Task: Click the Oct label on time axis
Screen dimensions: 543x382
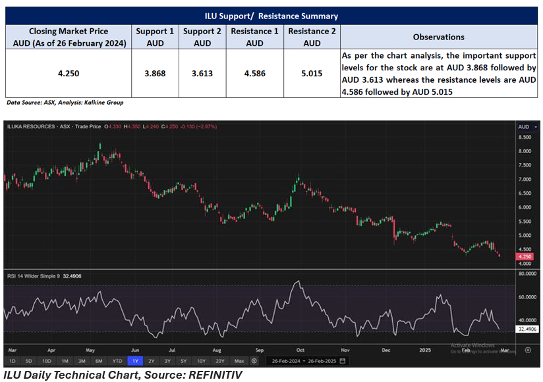Action: point(300,350)
